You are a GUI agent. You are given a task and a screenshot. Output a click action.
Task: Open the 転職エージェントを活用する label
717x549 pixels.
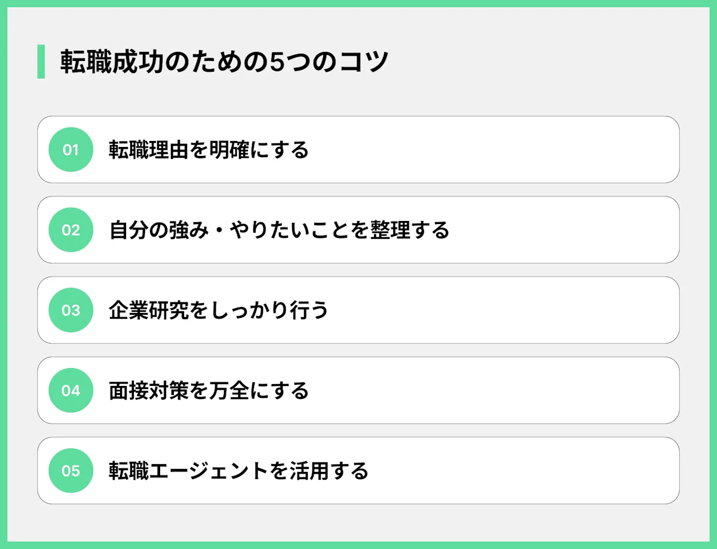tap(238, 471)
